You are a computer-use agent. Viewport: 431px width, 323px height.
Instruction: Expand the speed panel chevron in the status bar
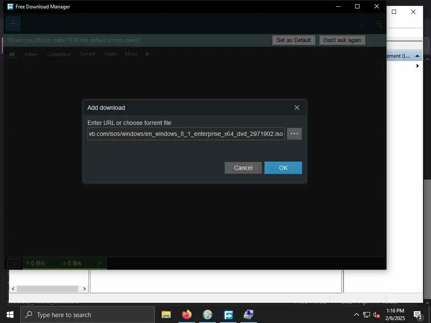[x=100, y=263]
